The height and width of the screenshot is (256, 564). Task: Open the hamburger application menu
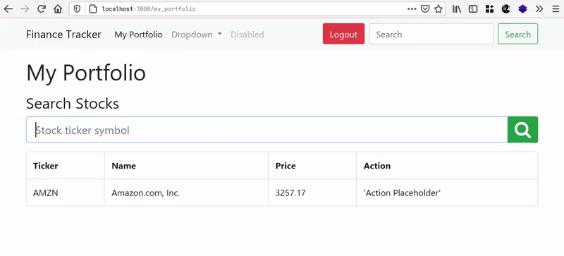point(556,9)
